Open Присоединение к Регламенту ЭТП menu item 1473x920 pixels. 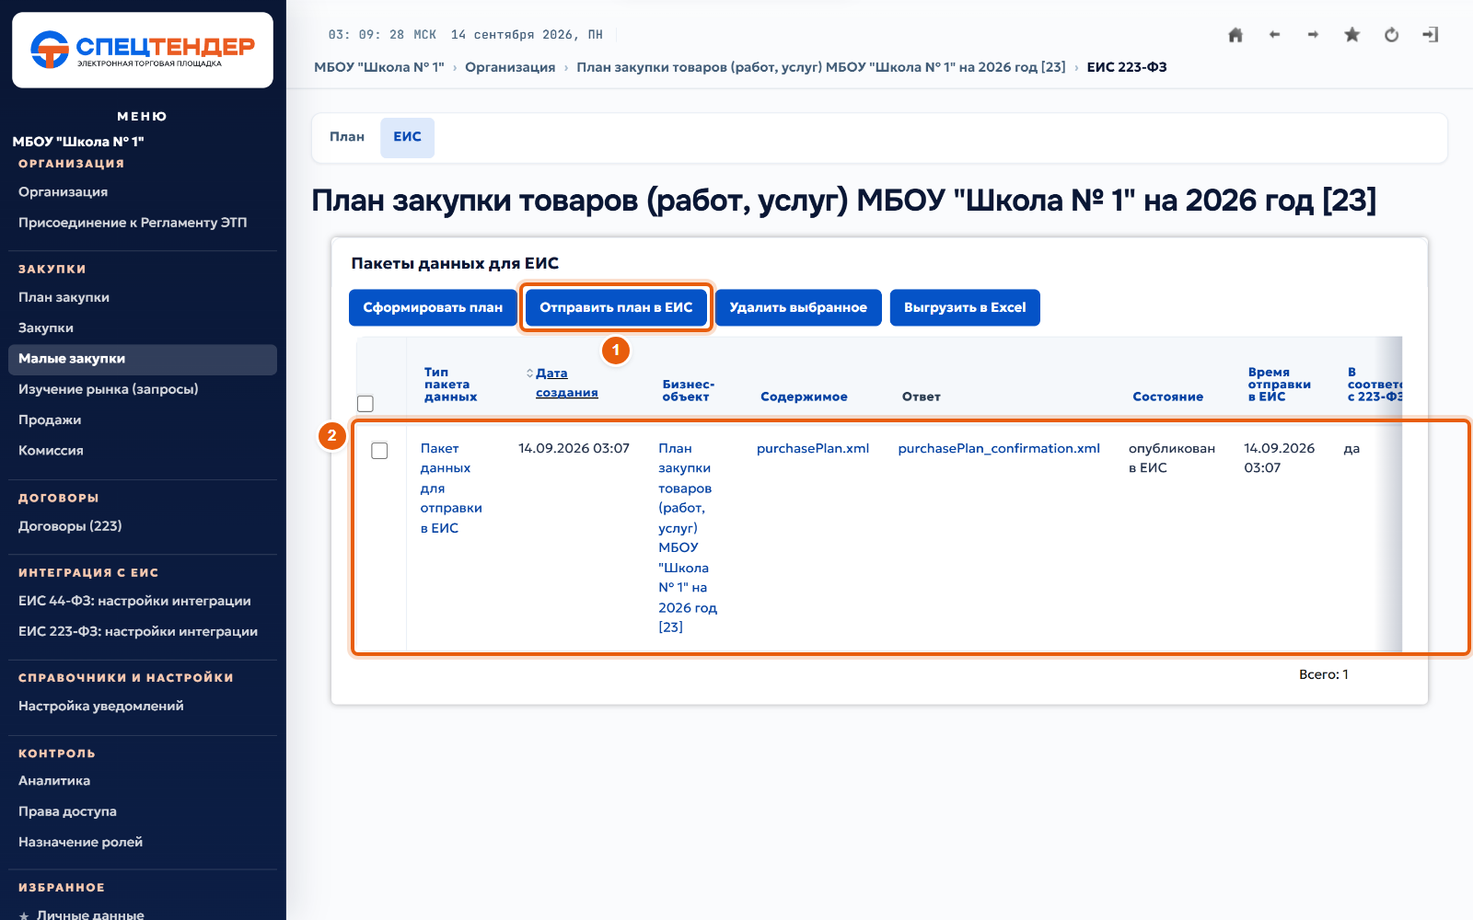tap(143, 223)
